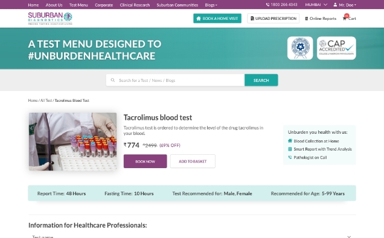Click the search magnifier icon in search box
This screenshot has height=238, width=384.
point(113,80)
